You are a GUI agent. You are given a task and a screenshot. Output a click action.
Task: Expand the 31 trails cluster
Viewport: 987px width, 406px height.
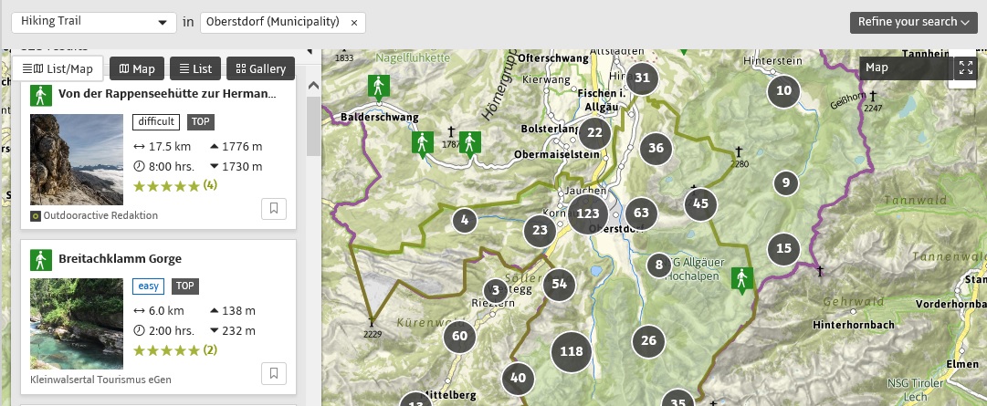point(642,78)
